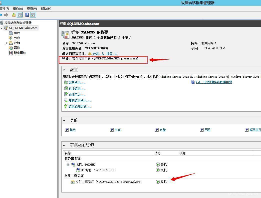Select 网络 node in the tree

(17, 48)
